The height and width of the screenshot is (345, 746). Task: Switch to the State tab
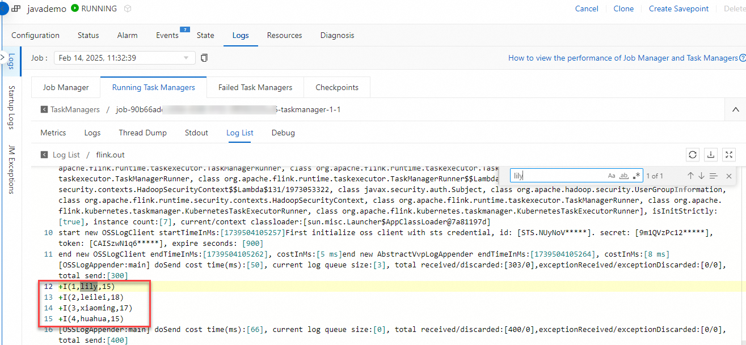(205, 35)
